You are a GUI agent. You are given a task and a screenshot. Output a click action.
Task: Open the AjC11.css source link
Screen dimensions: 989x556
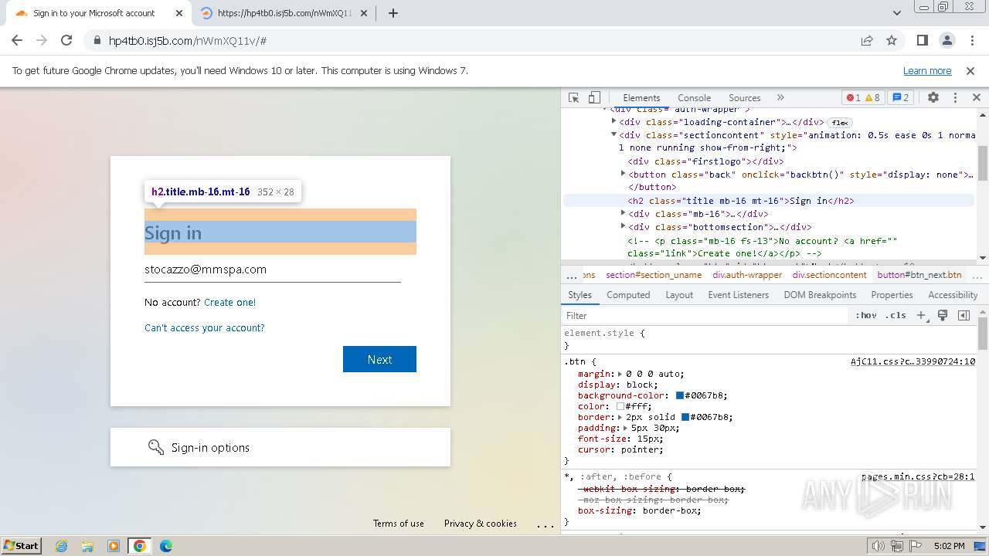[x=913, y=361]
